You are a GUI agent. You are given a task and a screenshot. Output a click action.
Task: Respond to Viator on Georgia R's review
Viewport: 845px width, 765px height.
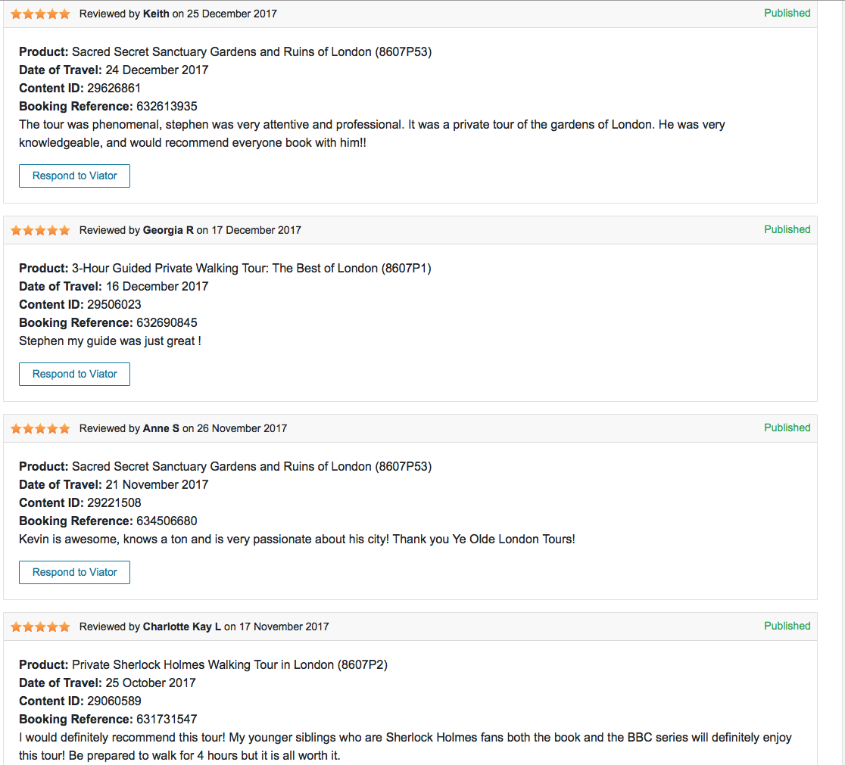pyautogui.click(x=74, y=374)
